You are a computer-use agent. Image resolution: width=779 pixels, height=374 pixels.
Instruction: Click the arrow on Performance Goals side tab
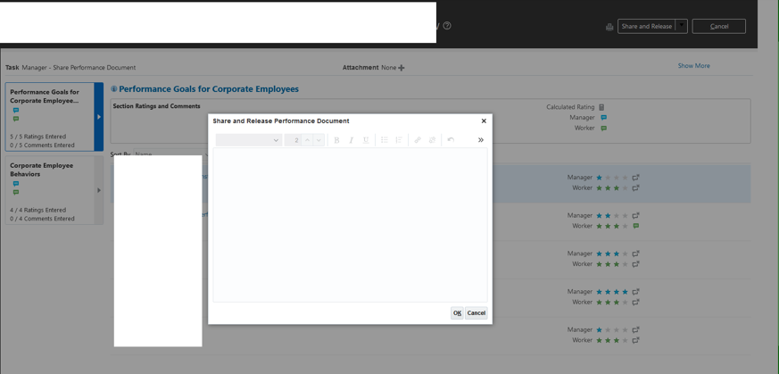pos(99,117)
